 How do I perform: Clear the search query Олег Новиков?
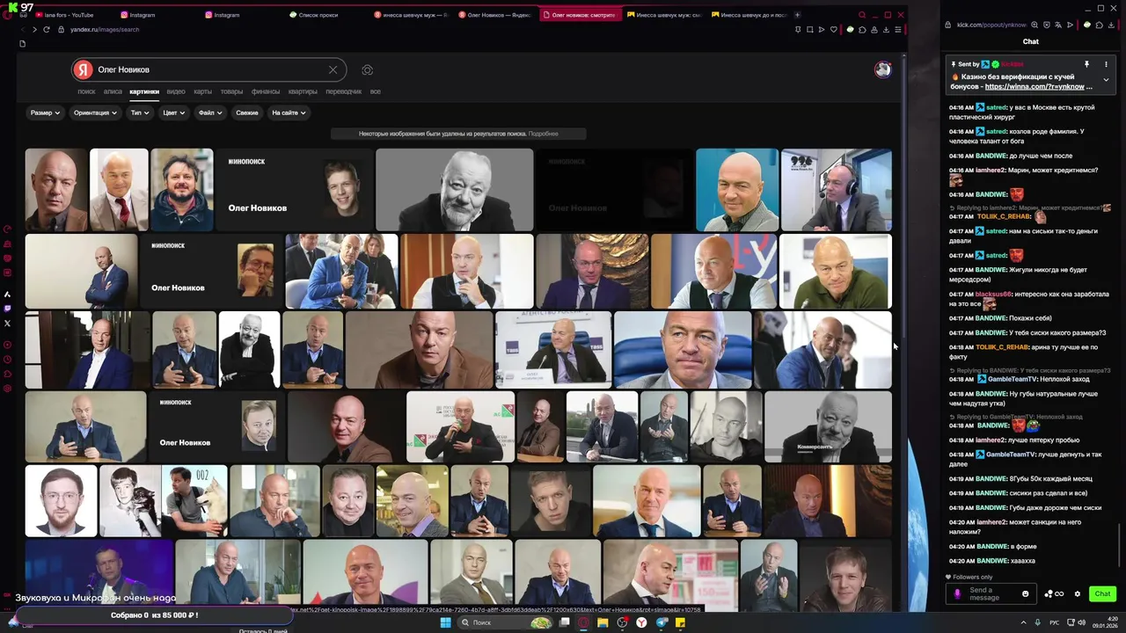coord(333,69)
